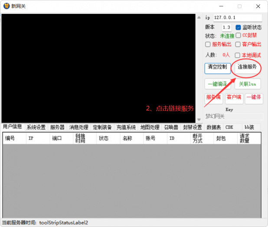This screenshot has width=268, height=227.
Task: Enable the 本地调试 checkbox
Action: pyautogui.click(x=237, y=55)
